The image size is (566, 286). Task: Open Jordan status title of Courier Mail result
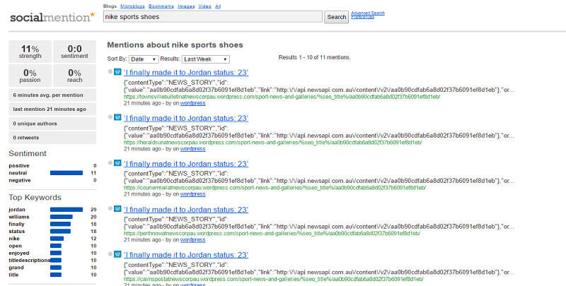(186, 164)
